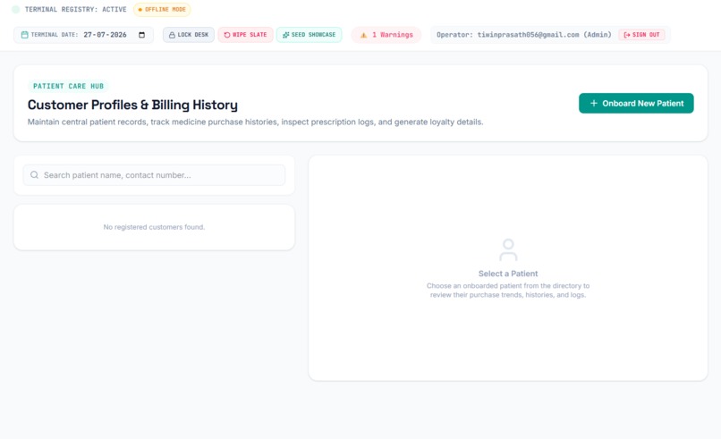Run Seed Showcase

click(x=309, y=35)
